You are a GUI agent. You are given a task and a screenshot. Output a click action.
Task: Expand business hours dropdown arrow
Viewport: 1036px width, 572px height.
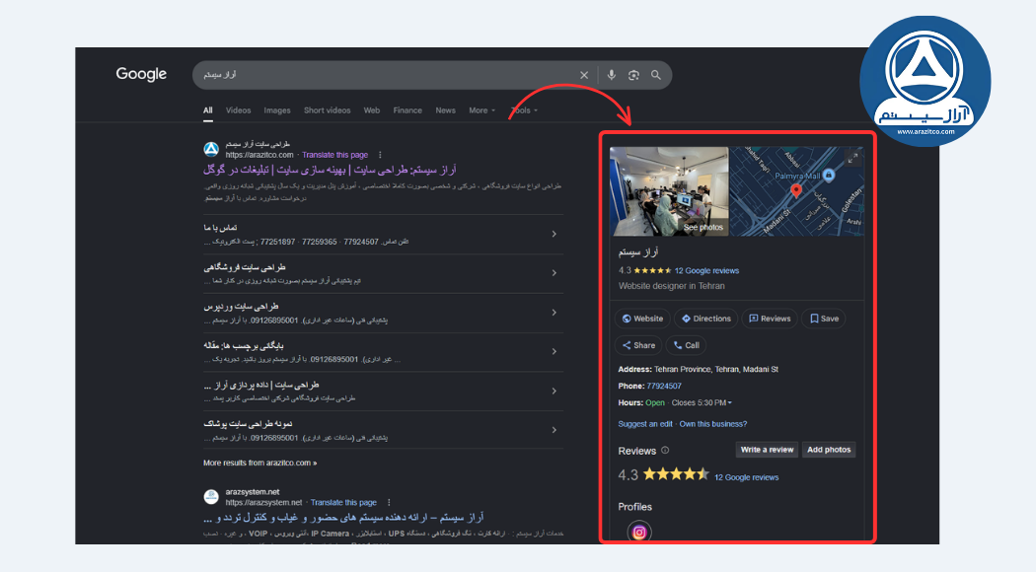729,403
